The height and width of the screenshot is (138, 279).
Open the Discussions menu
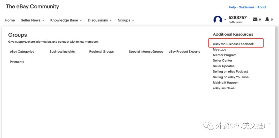pyautogui.click(x=98, y=20)
